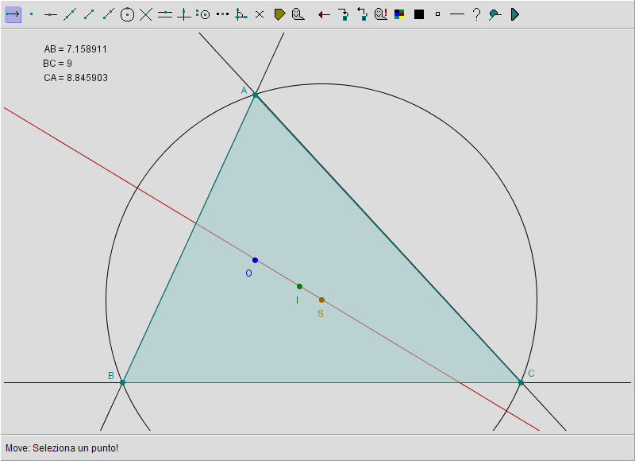Change line thickness via the line icon
Image resolution: width=635 pixels, height=461 pixels.
pyautogui.click(x=457, y=14)
